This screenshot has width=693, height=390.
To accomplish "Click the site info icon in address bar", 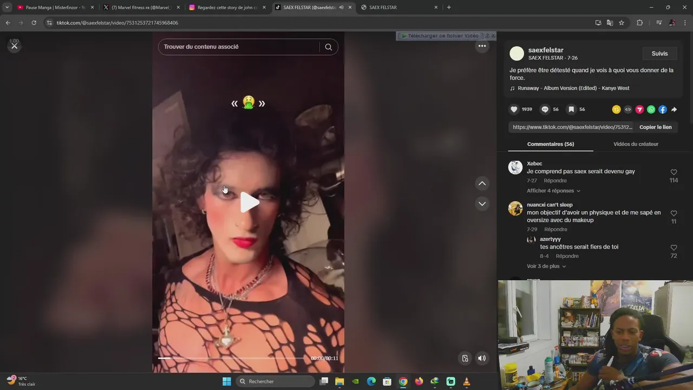I will point(49,23).
